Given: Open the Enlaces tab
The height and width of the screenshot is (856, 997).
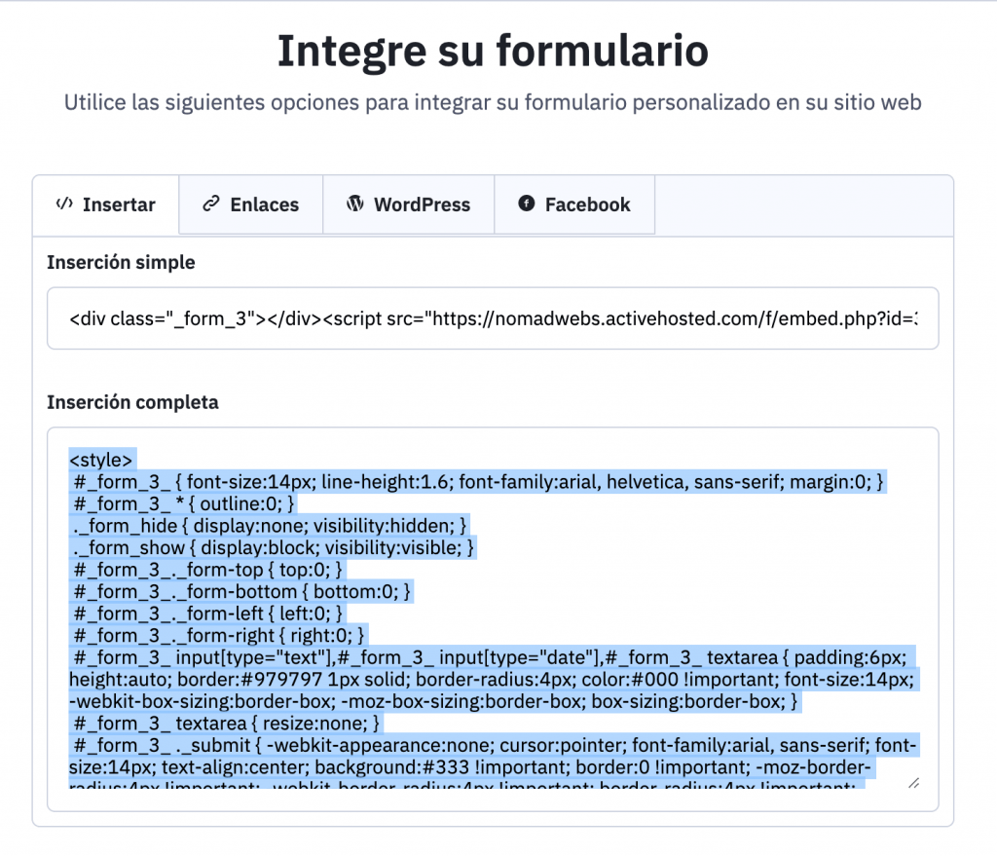Looking at the screenshot, I should (x=251, y=205).
